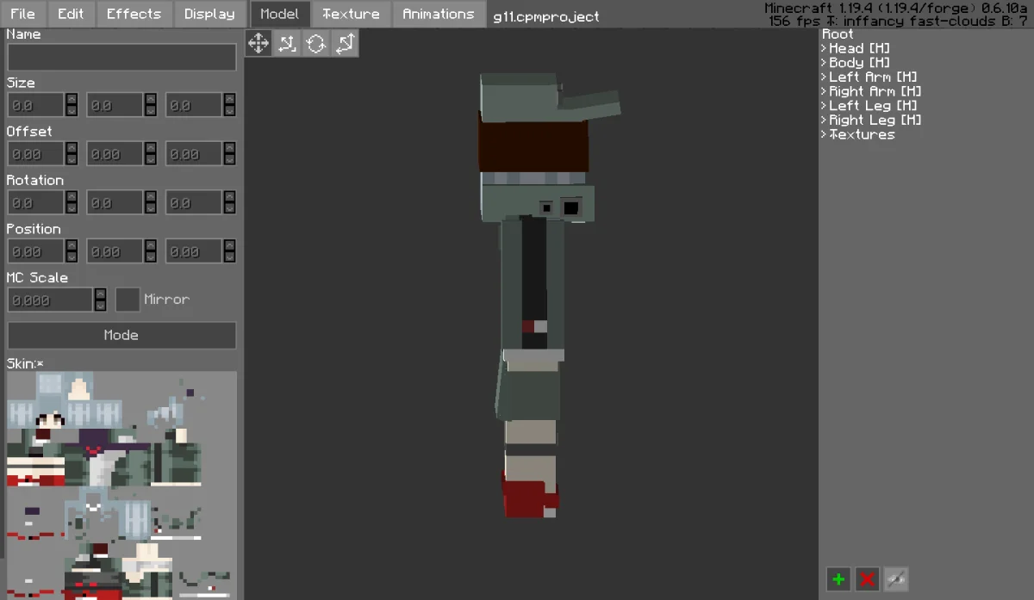Open the Edit menu
The width and height of the screenshot is (1034, 600).
coord(71,14)
